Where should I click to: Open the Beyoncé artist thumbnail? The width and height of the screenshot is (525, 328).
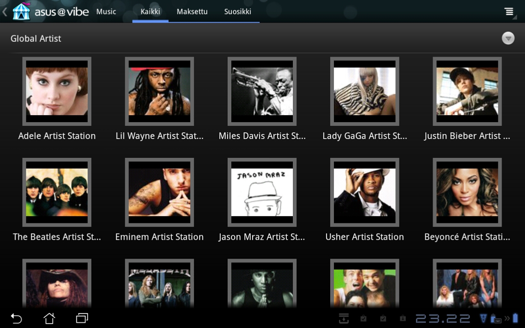(467, 192)
